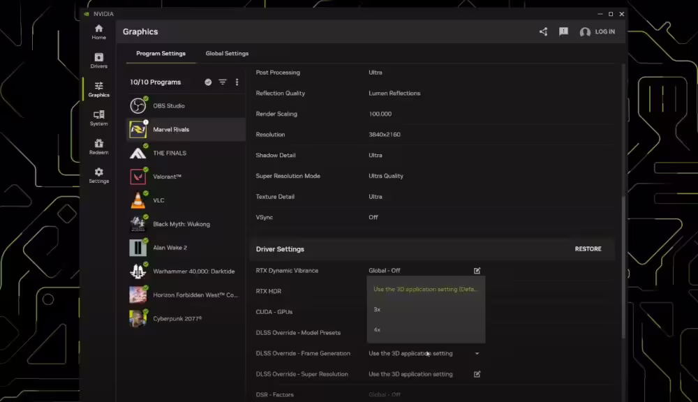This screenshot has width=698, height=402.
Task: Click RESTORE in Driver Settings
Action: (588, 249)
